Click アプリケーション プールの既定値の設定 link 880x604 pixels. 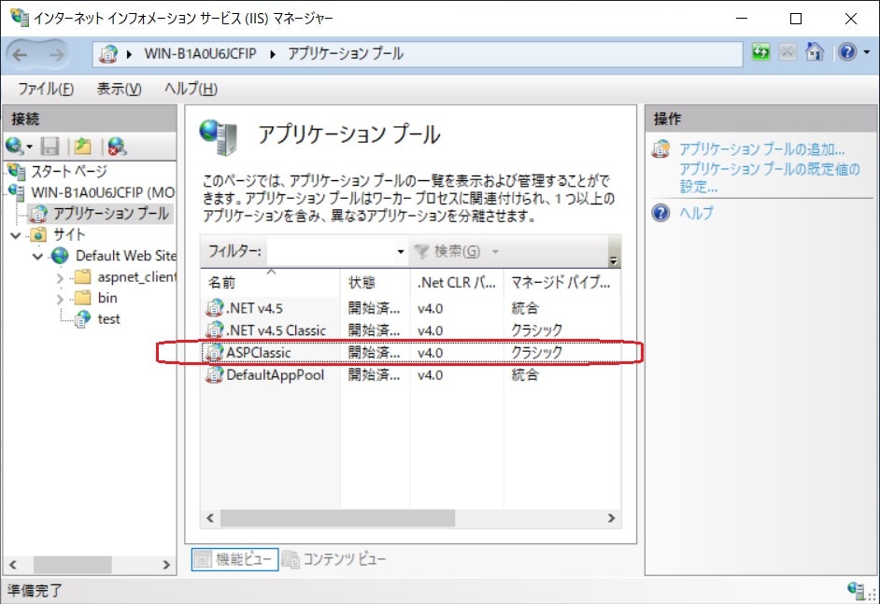[x=769, y=177]
